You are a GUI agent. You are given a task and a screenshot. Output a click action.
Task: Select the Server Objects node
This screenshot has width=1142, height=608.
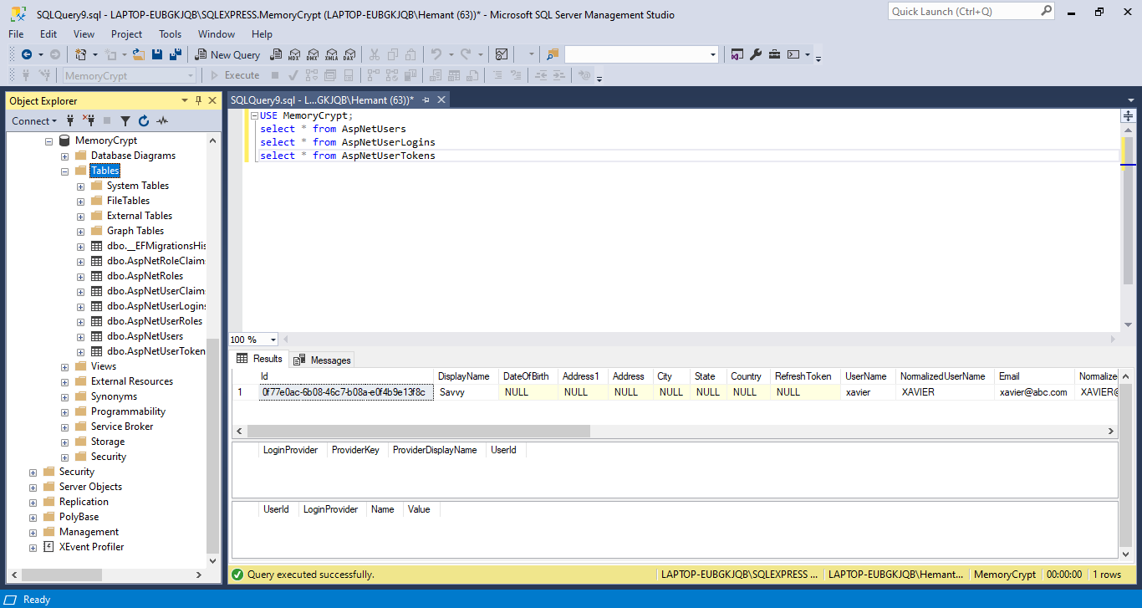(90, 487)
